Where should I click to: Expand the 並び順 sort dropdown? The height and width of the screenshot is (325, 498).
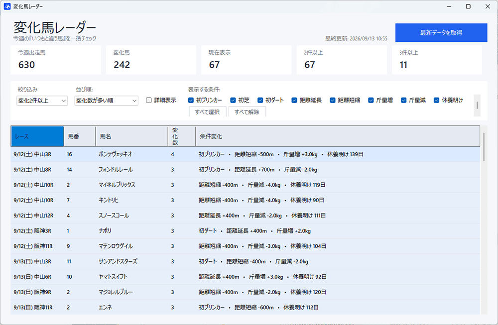click(x=107, y=101)
